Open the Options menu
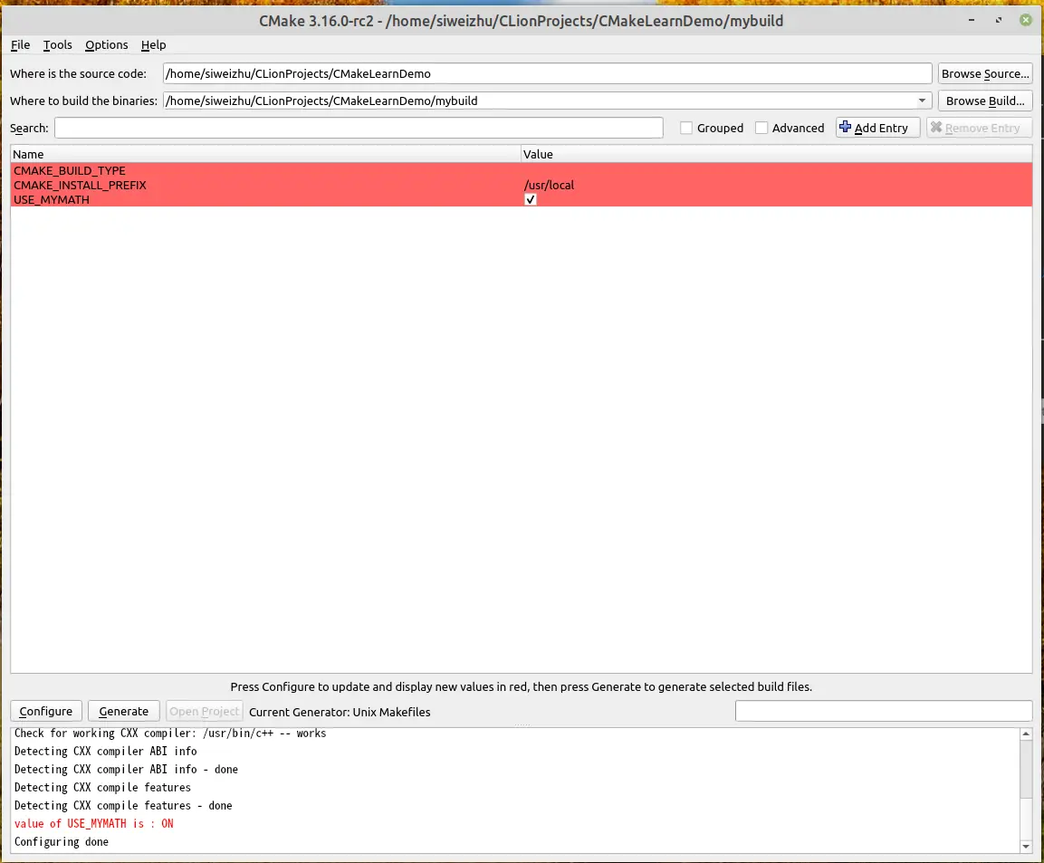 (107, 44)
